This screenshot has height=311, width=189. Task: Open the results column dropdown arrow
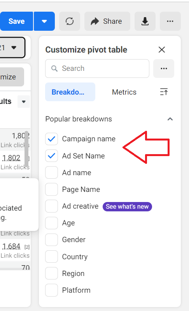(24, 102)
